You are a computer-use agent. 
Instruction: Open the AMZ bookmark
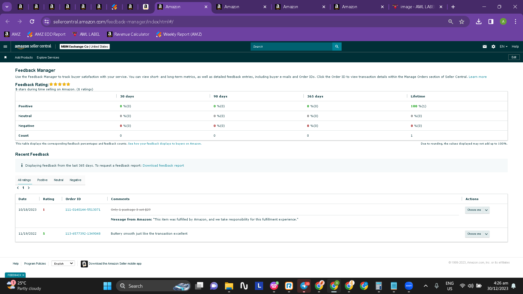13,34
